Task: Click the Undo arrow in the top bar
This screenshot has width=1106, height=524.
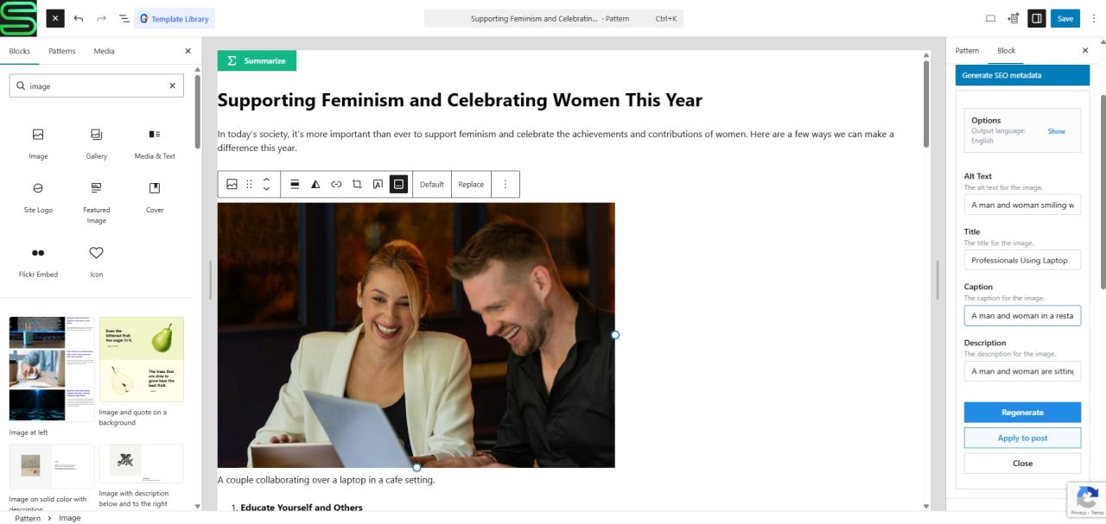Action: 79,18
